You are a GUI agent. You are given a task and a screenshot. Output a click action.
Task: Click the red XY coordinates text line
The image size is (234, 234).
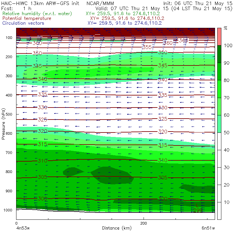127,18
